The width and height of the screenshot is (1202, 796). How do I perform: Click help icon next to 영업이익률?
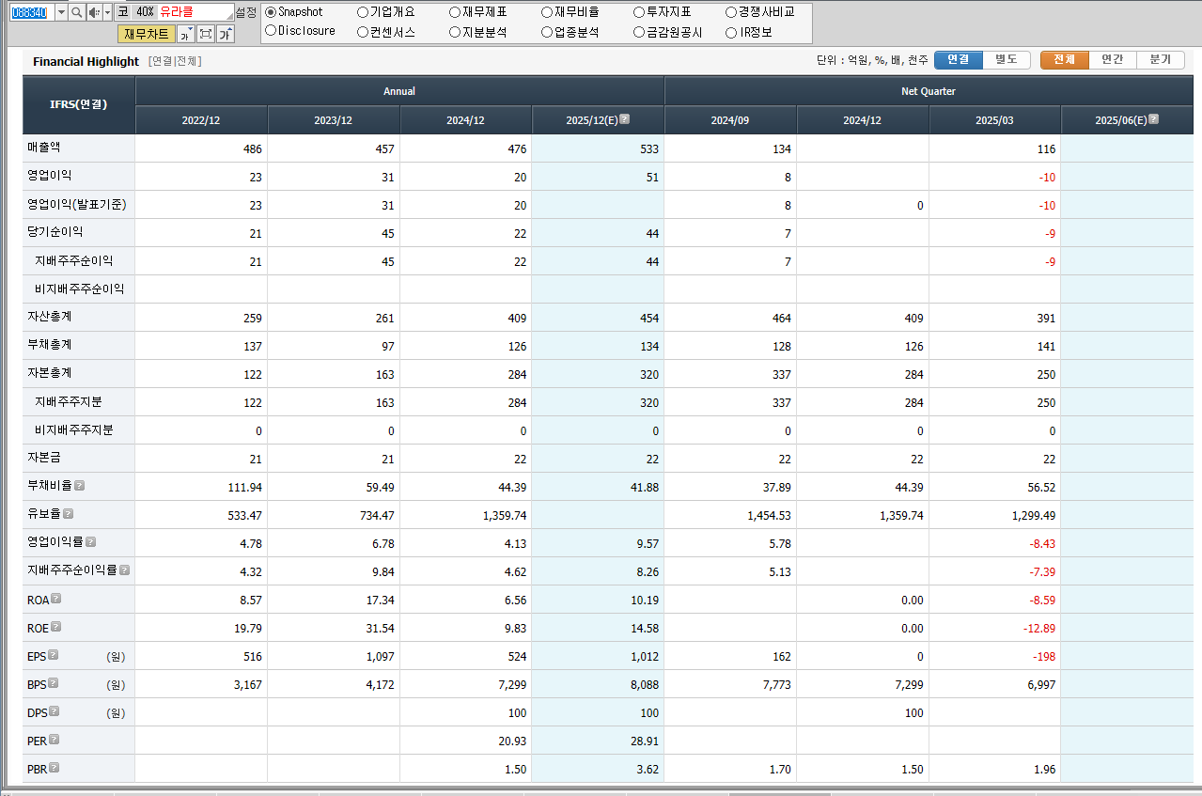91,542
